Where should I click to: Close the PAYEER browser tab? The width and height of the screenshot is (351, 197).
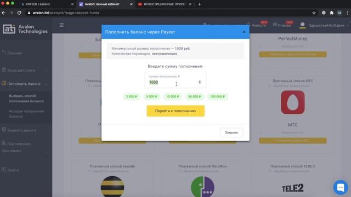pyautogui.click(x=72, y=4)
